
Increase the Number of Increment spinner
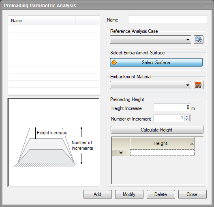pos(187,116)
